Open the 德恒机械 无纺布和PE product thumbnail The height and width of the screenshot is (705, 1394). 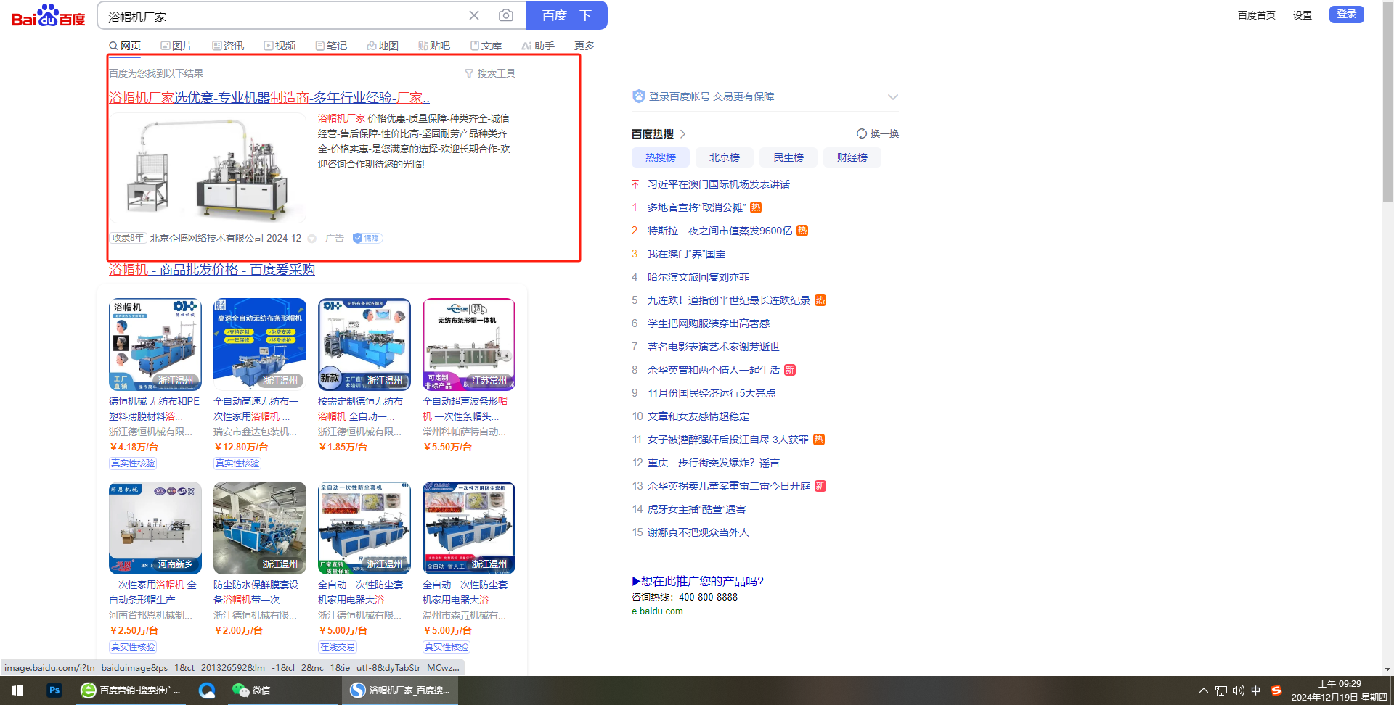point(155,345)
